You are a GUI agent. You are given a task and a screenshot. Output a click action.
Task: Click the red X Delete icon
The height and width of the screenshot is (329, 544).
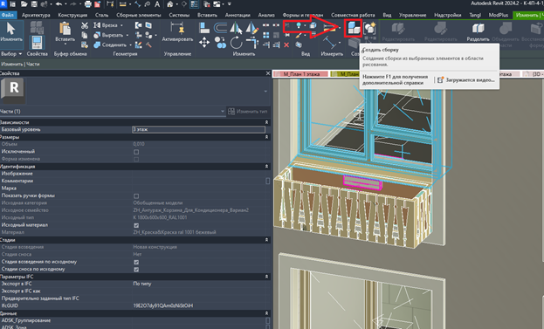(286, 45)
